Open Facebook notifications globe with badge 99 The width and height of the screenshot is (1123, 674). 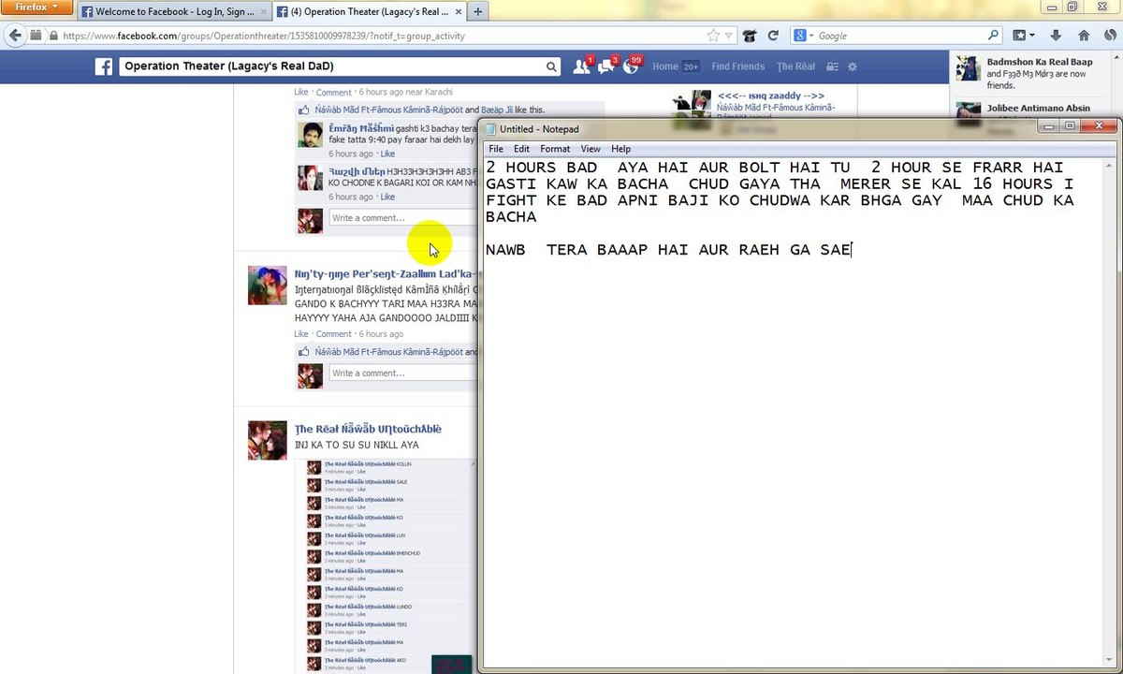point(632,66)
